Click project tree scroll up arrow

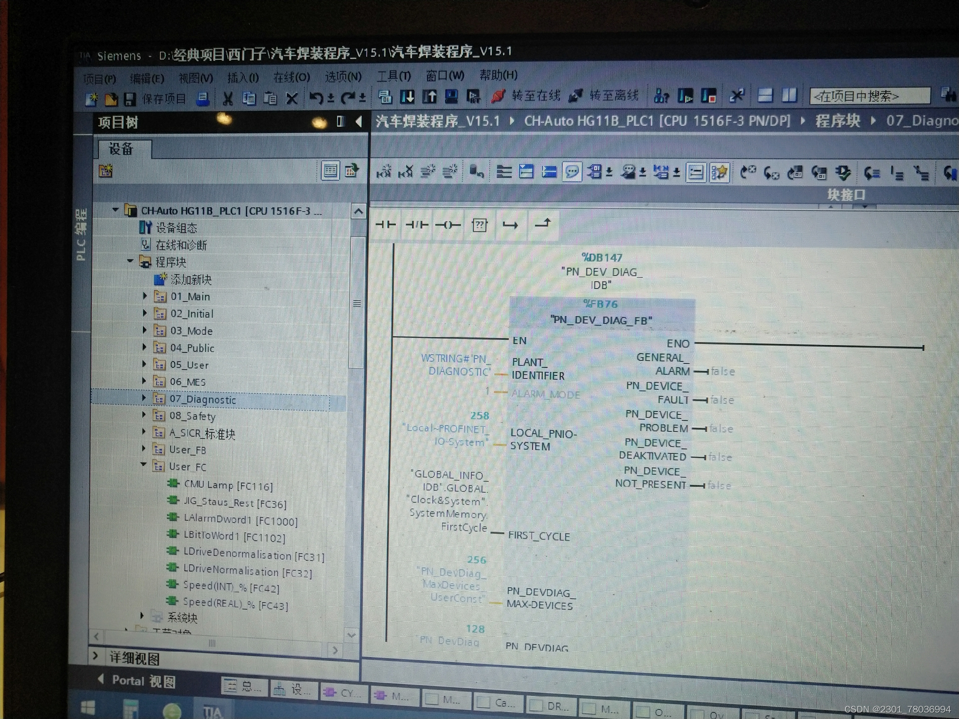pyautogui.click(x=358, y=212)
